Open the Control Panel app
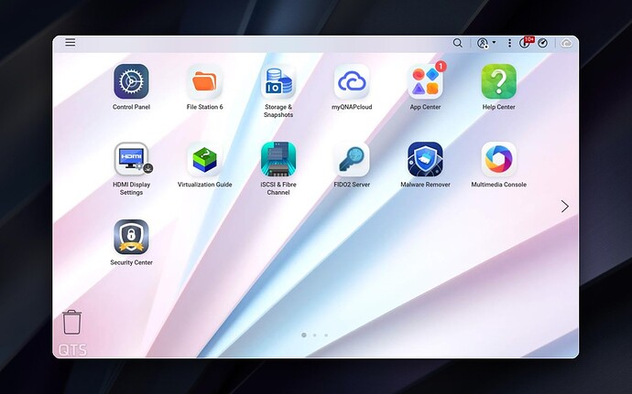The height and width of the screenshot is (394, 632). coord(131,81)
